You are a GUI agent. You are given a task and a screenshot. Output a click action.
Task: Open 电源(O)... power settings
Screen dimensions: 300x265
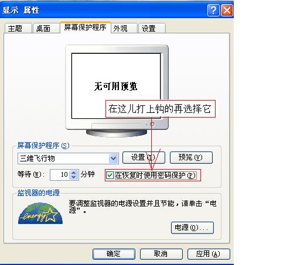(192, 228)
